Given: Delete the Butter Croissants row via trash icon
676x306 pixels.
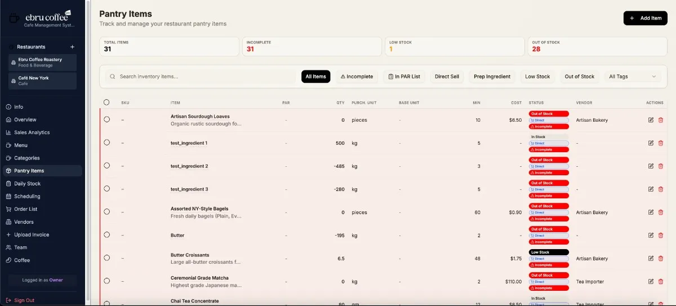Looking at the screenshot, I should [661, 259].
